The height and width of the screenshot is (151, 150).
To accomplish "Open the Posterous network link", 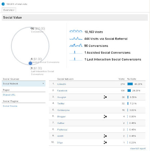I will tap(62, 129).
